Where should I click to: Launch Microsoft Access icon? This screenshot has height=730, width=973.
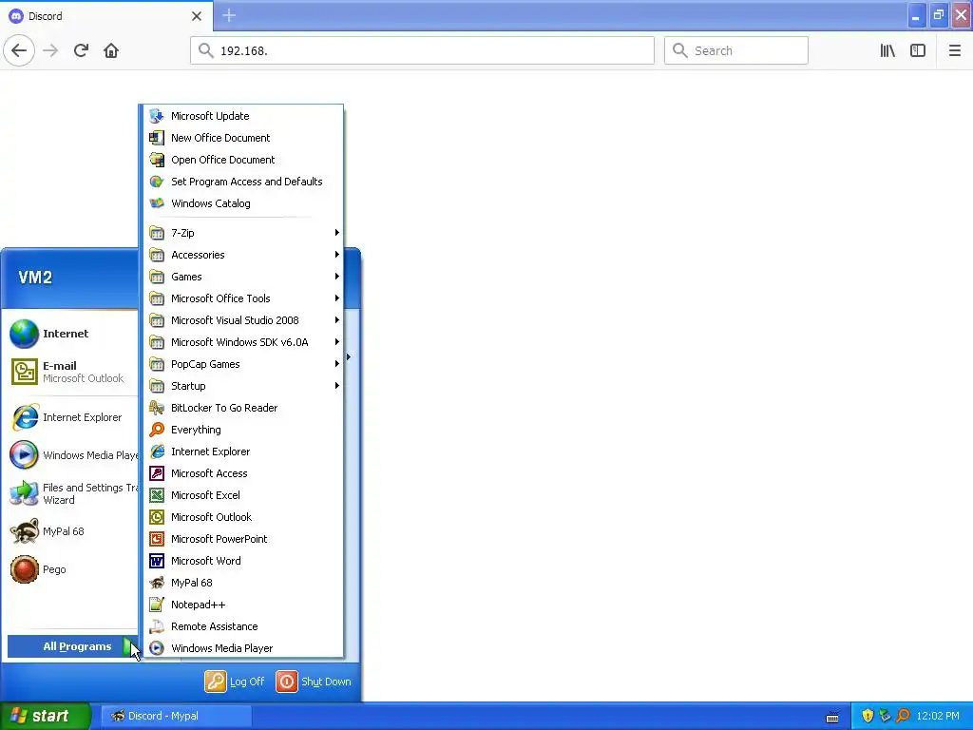[x=157, y=473]
